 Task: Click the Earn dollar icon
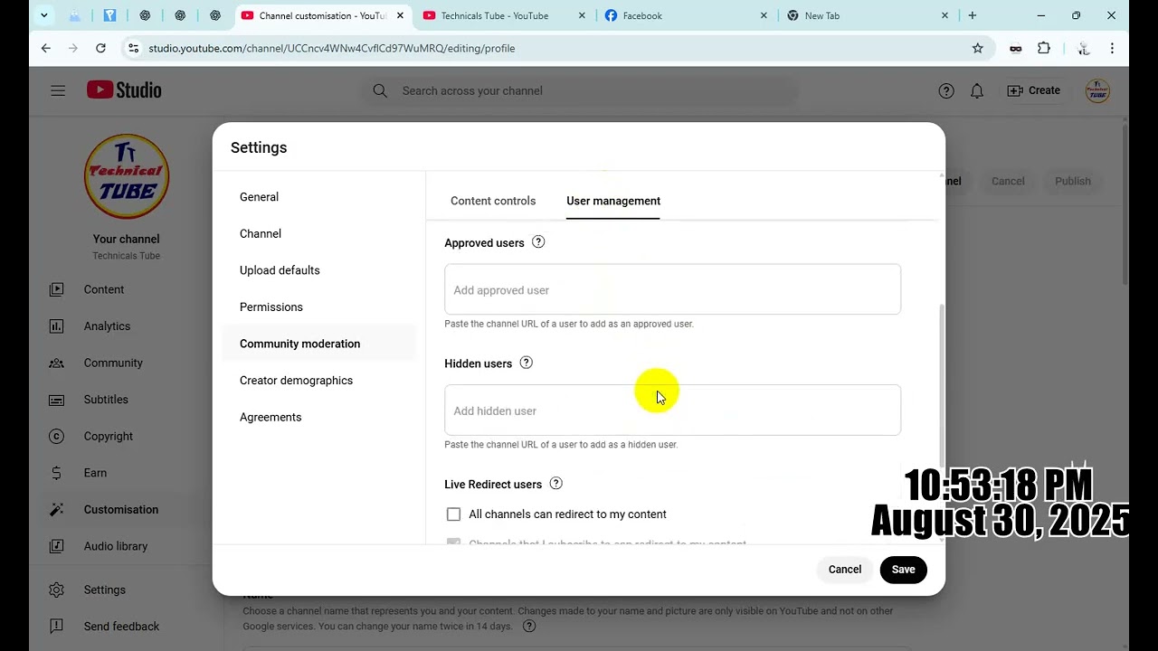click(x=57, y=473)
